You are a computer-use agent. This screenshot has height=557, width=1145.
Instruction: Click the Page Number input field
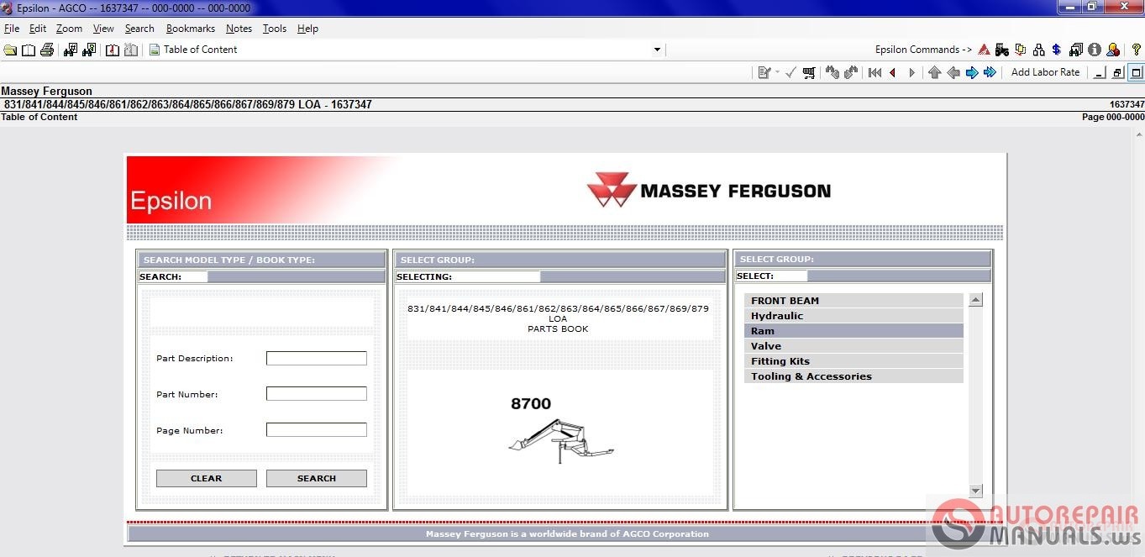(317, 430)
